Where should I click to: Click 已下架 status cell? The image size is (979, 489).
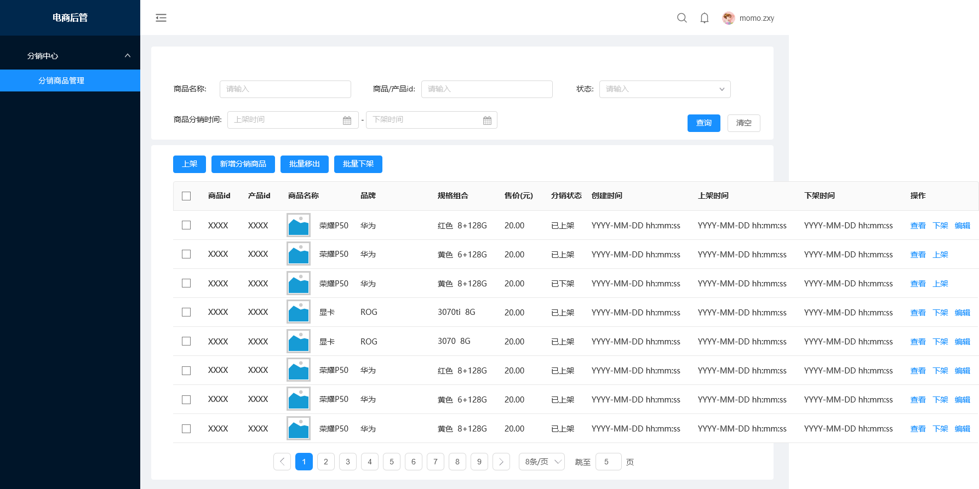[x=563, y=284]
